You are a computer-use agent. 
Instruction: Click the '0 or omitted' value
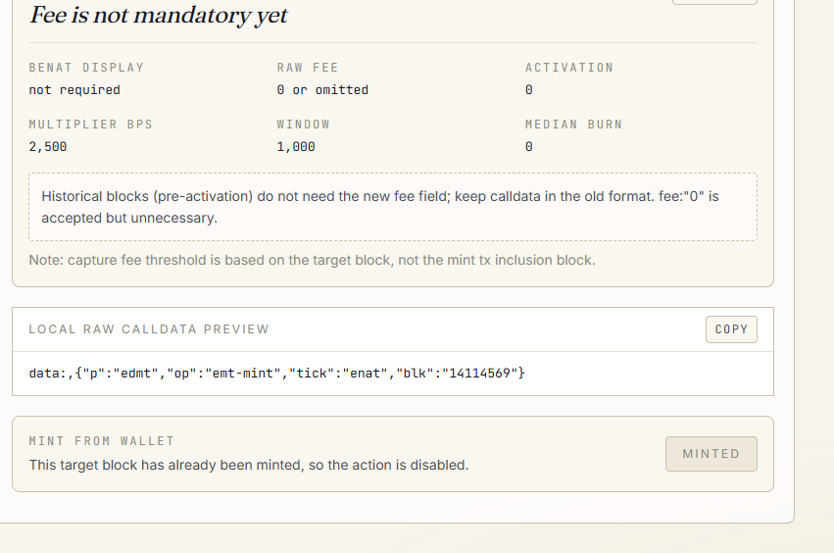coord(322,90)
